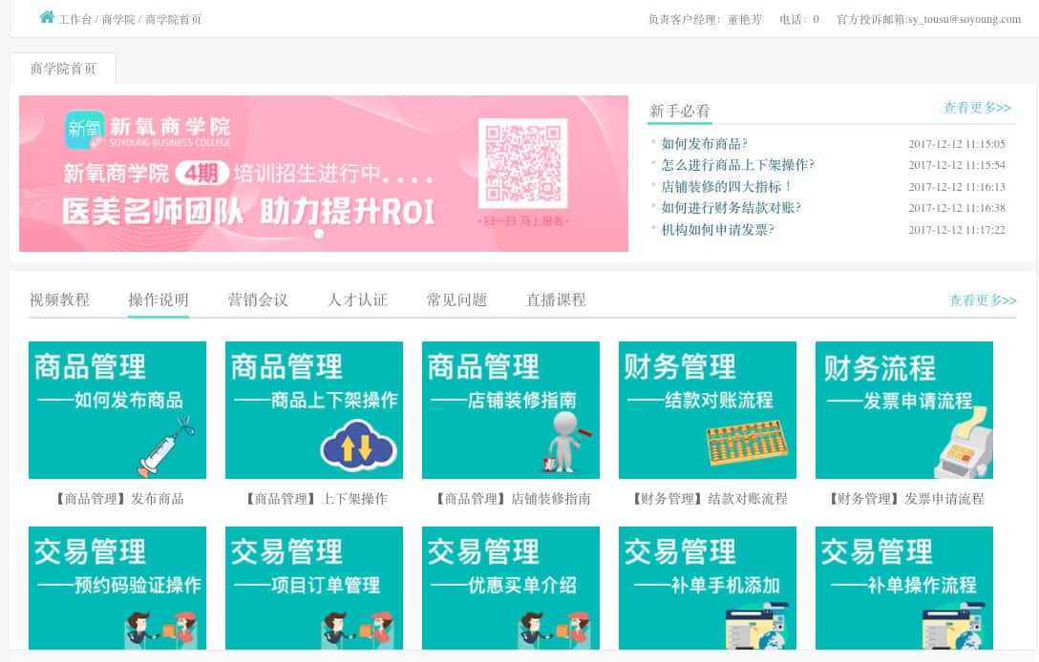Open the 如何发布商品 syringe thumbnail
Viewport: 1039px width, 662px height.
[117, 410]
